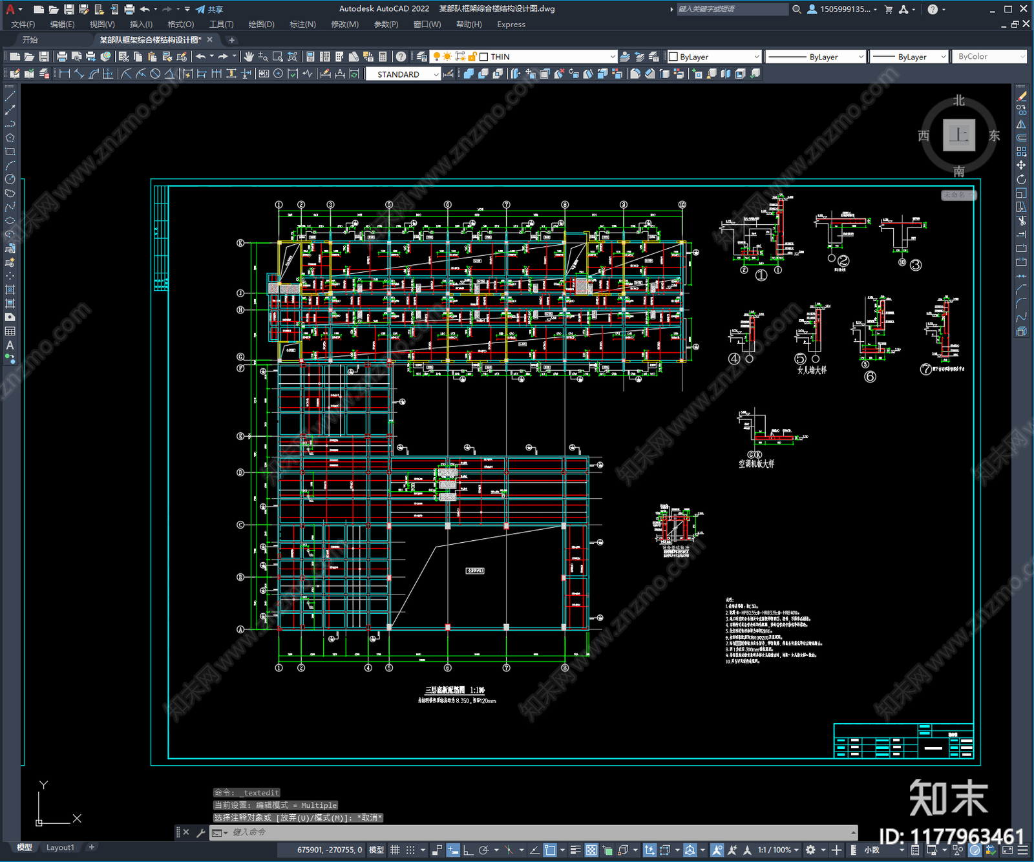Click the Save icon in standard toolbar

coord(43,57)
